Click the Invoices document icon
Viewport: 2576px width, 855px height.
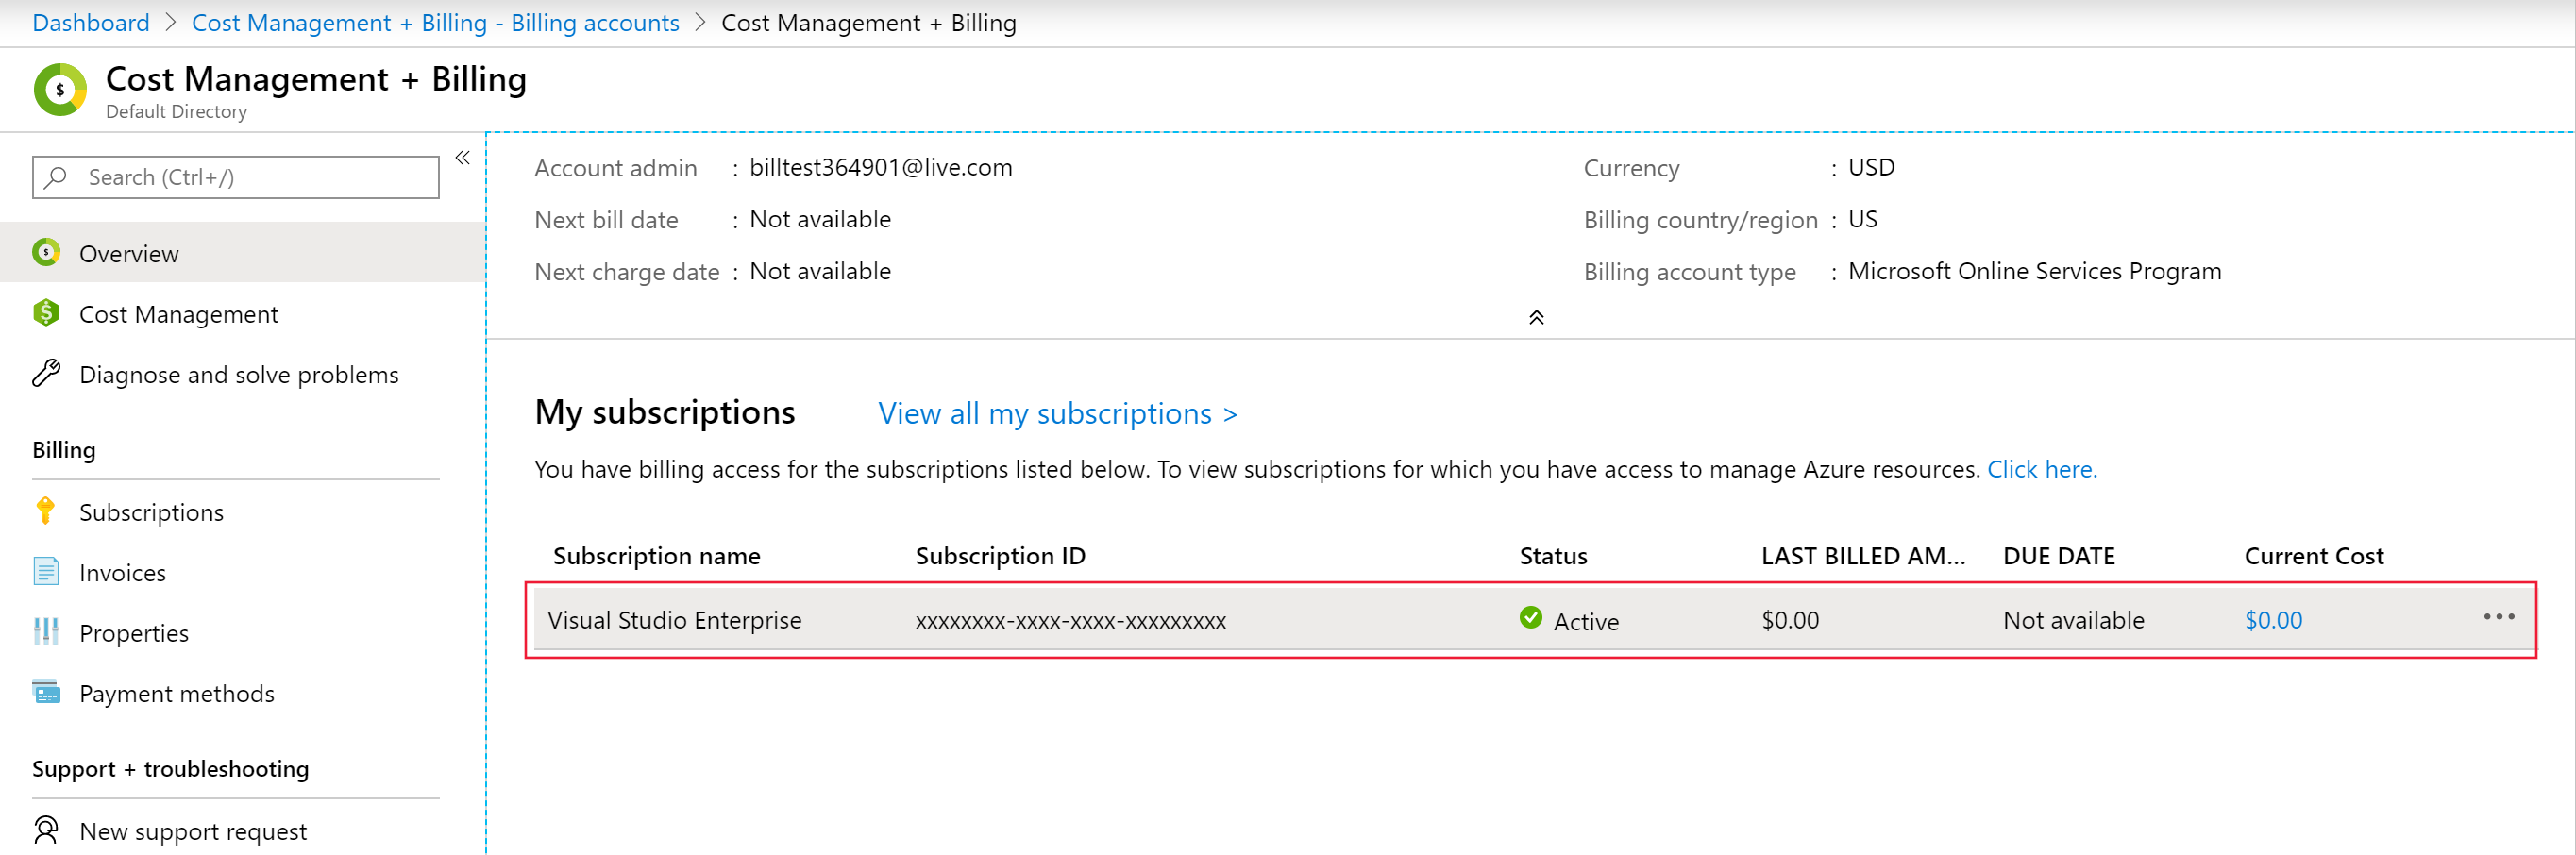46,572
